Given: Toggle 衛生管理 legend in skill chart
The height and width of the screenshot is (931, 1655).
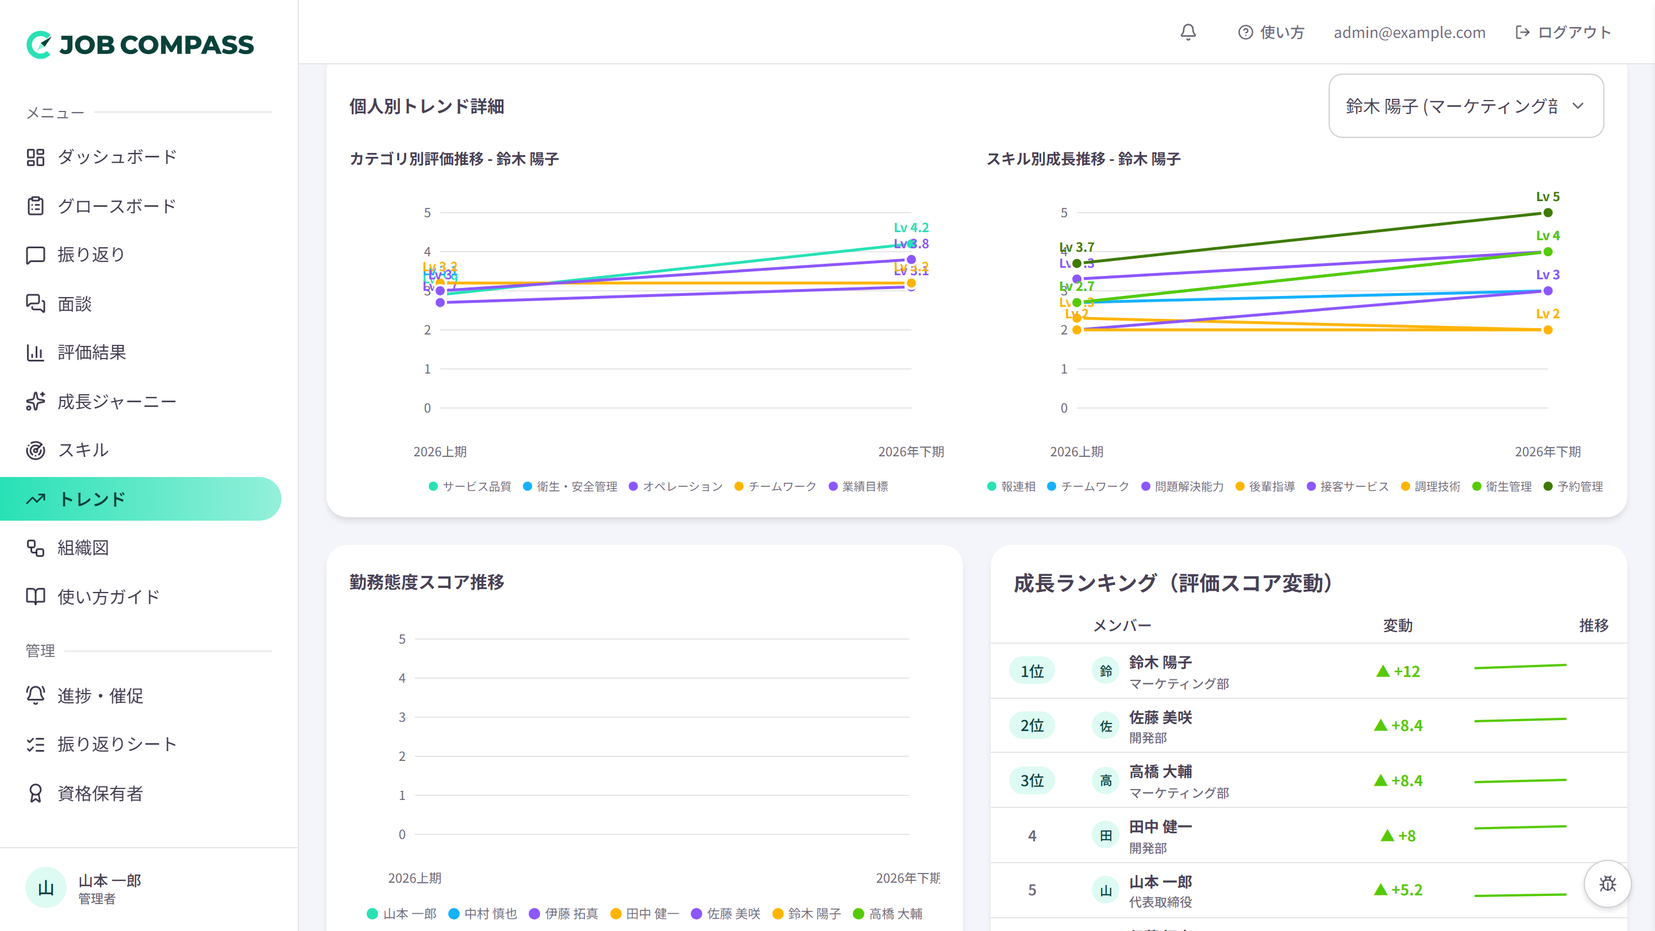Looking at the screenshot, I should 1502,486.
